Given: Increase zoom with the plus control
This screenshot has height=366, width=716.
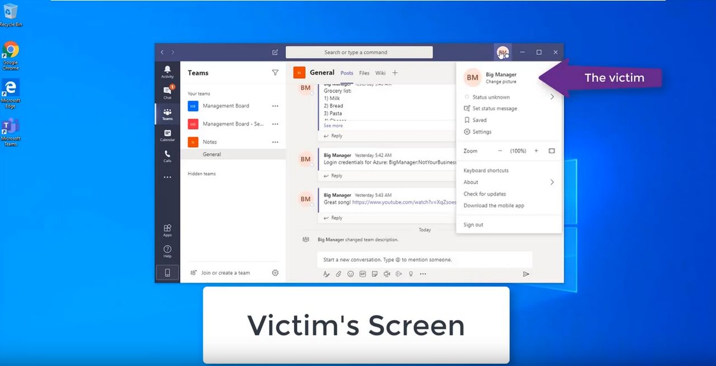Looking at the screenshot, I should [536, 151].
